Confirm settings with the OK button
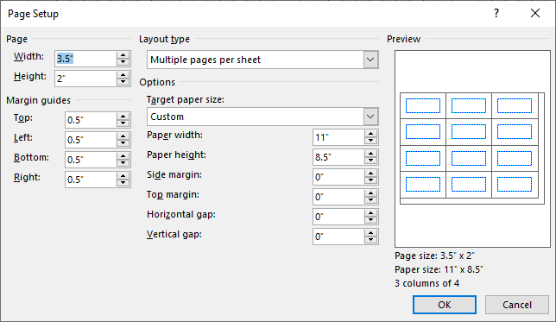Viewport: 556px width, 322px height. pyautogui.click(x=445, y=305)
